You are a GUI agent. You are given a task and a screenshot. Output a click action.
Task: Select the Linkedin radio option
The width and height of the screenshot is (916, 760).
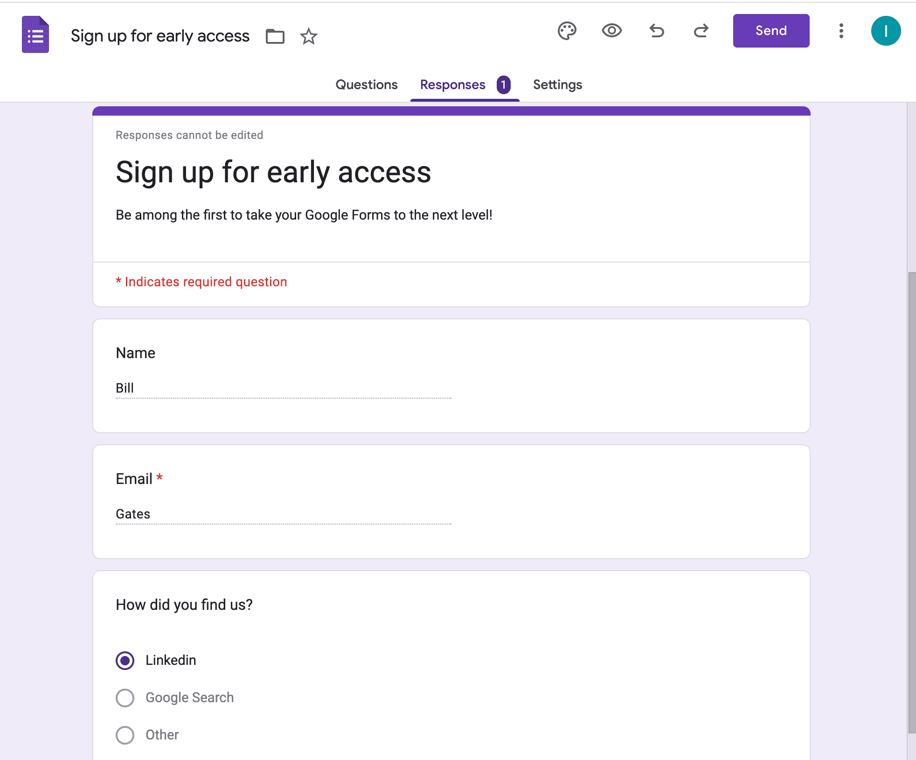pyautogui.click(x=125, y=661)
